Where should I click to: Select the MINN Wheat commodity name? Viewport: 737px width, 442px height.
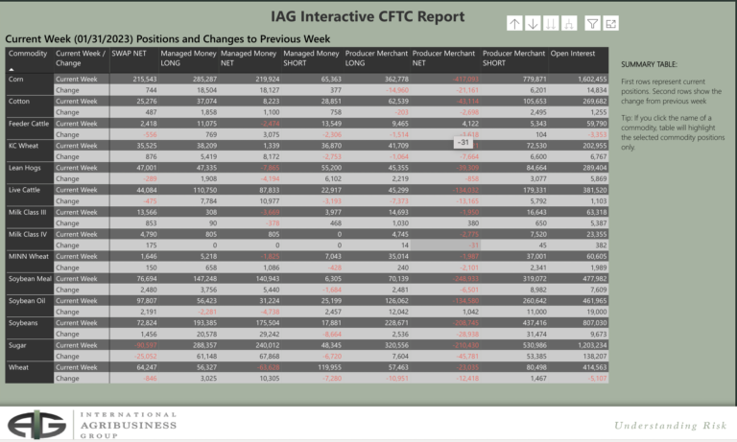[x=28, y=256]
